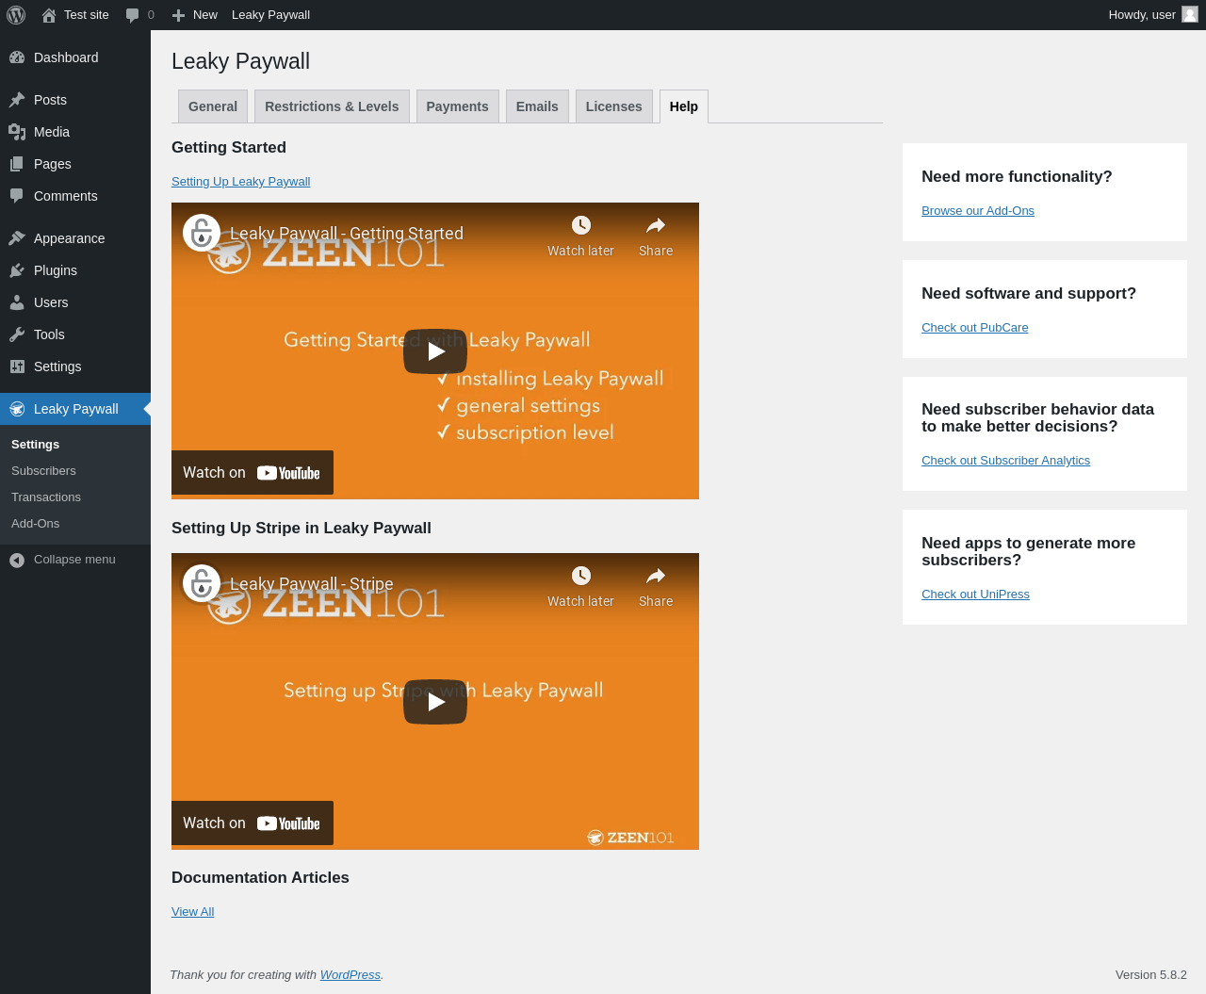The width and height of the screenshot is (1206, 994).
Task: Click the Check out UniPress link
Action: click(x=976, y=595)
